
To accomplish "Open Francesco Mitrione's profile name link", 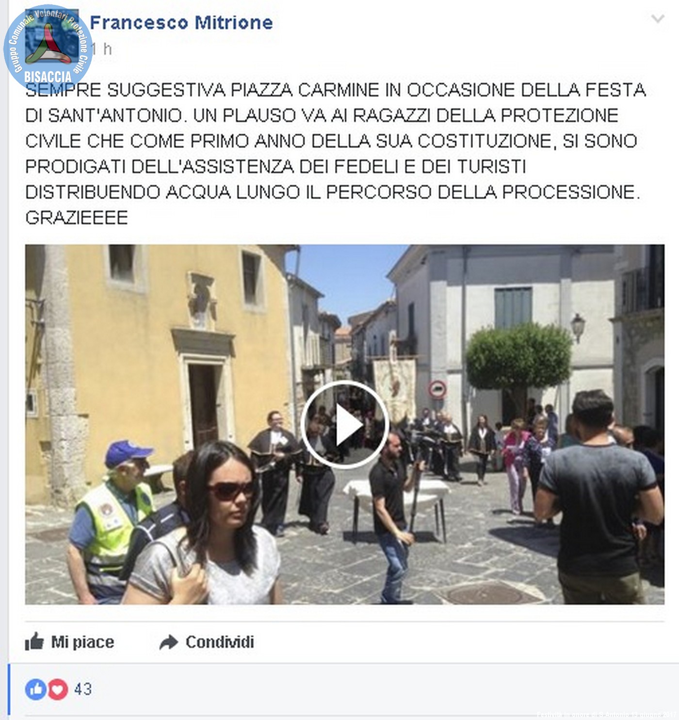I will pos(181,22).
